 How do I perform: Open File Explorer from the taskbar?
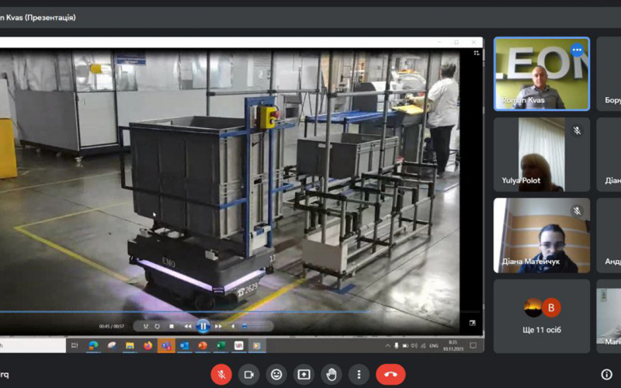point(130,345)
